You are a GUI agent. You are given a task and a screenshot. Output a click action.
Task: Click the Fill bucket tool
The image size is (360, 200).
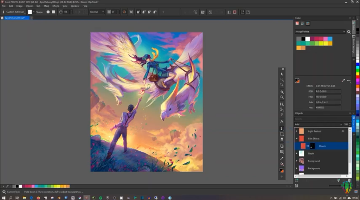pos(281,164)
